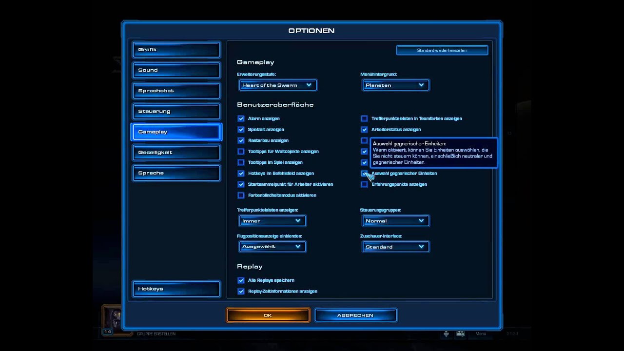
Task: Click the Replay section heading
Action: point(250,267)
